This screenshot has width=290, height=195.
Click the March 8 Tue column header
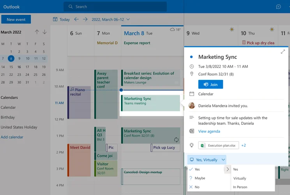point(138,33)
